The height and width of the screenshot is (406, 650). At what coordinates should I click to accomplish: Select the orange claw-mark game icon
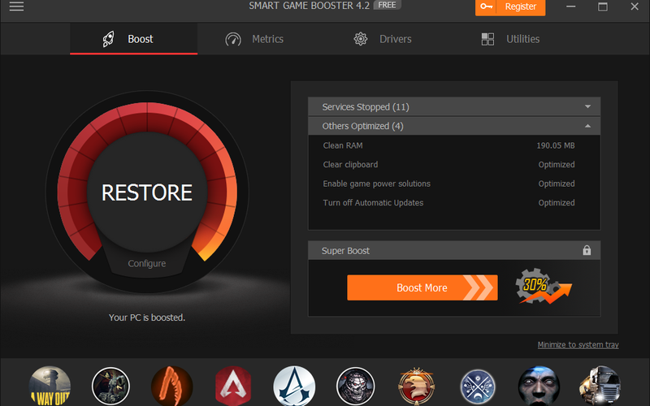point(172,386)
